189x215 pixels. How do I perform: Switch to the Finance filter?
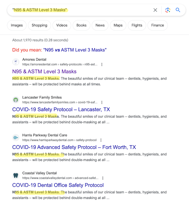[x=157, y=25]
